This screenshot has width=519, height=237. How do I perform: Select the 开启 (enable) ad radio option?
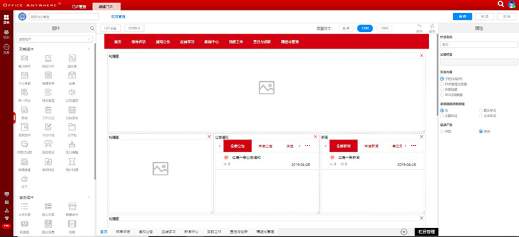[442, 131]
